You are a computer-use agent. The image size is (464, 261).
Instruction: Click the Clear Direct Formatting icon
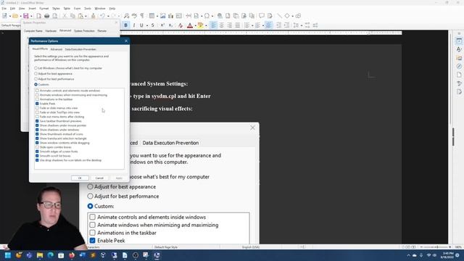[181, 25]
